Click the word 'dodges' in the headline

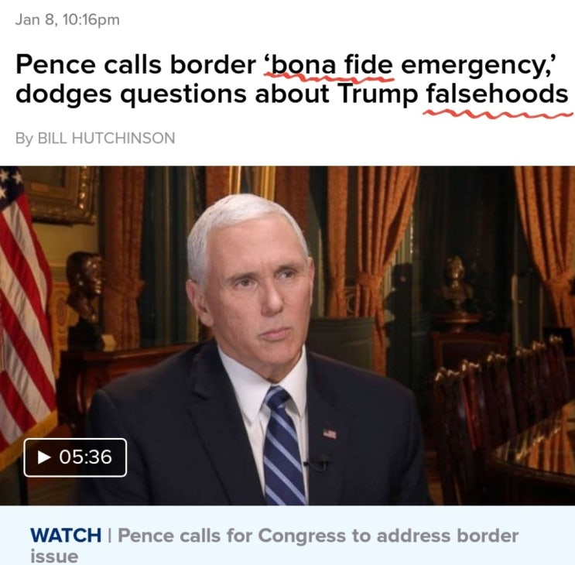[63, 95]
